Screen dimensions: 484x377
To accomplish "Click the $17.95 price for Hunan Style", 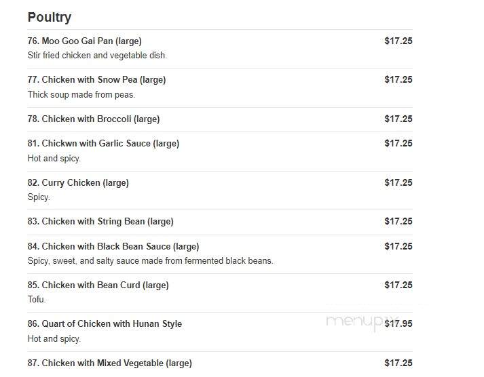I will [398, 323].
